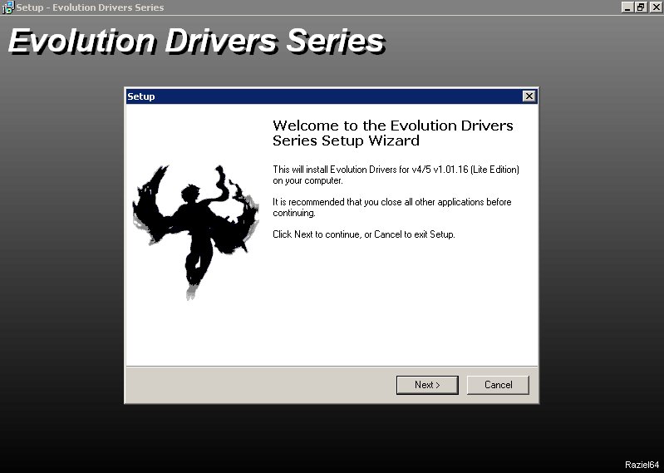Close the outer Evolution Drivers Series window
This screenshot has width=664, height=473.
point(656,7)
